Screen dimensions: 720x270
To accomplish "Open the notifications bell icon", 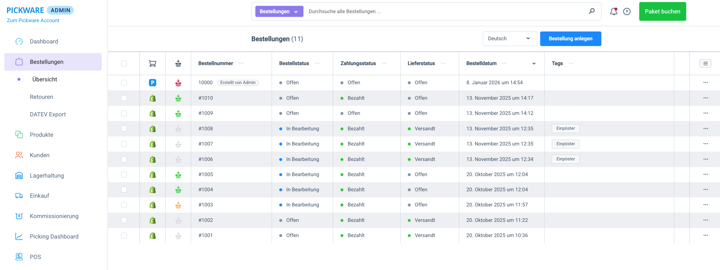I will [x=613, y=11].
